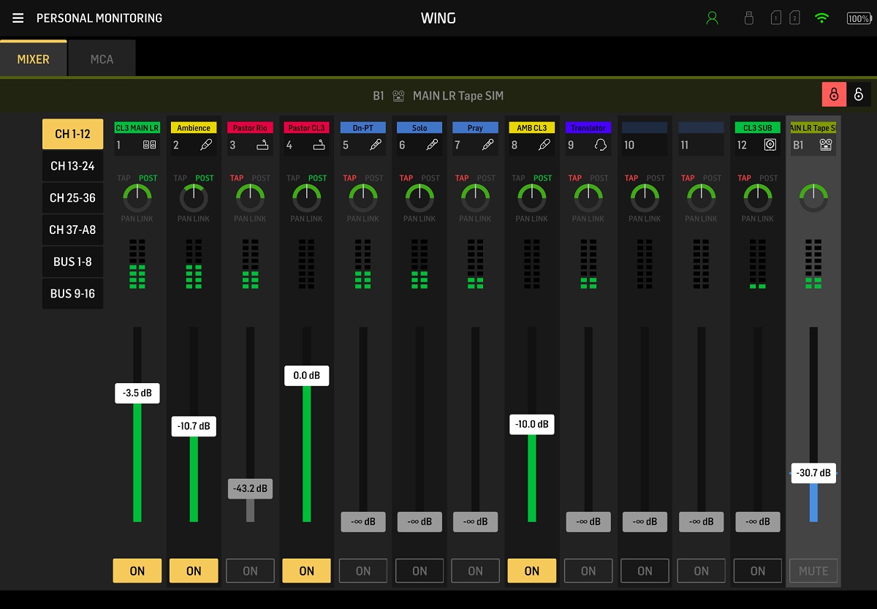The height and width of the screenshot is (609, 877).
Task: Click the green user profile icon
Action: point(712,18)
